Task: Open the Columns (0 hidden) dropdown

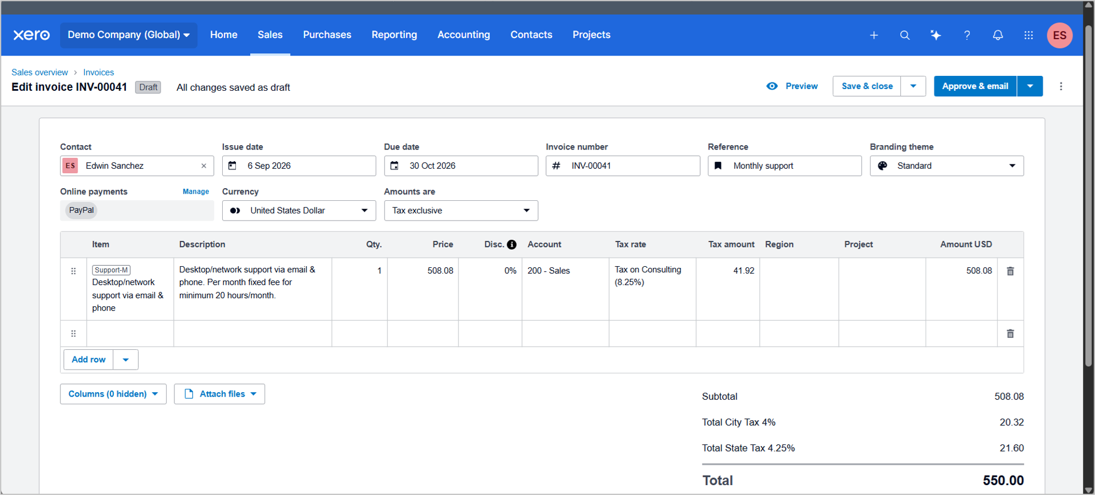Action: 113,394
